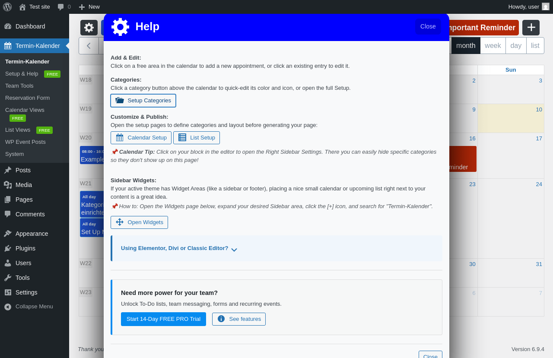Click See features info button
The width and height of the screenshot is (553, 358).
tap(239, 319)
